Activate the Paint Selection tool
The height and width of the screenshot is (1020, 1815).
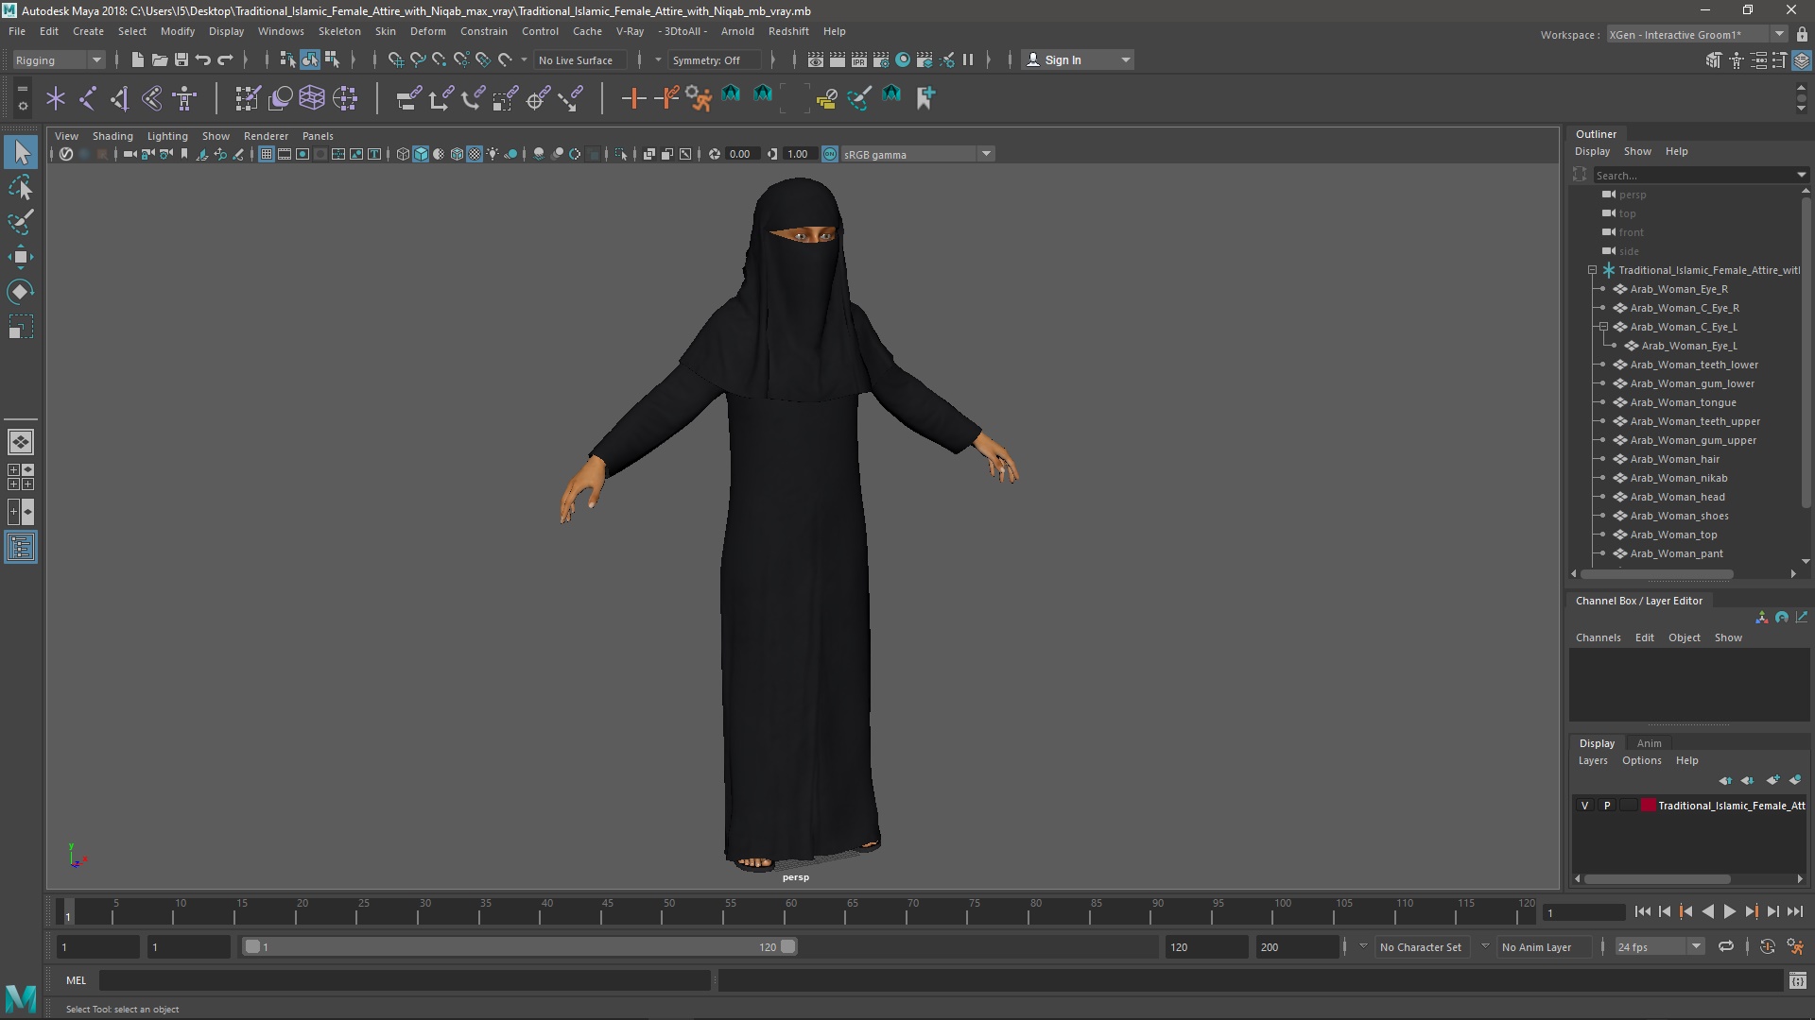pos(21,223)
